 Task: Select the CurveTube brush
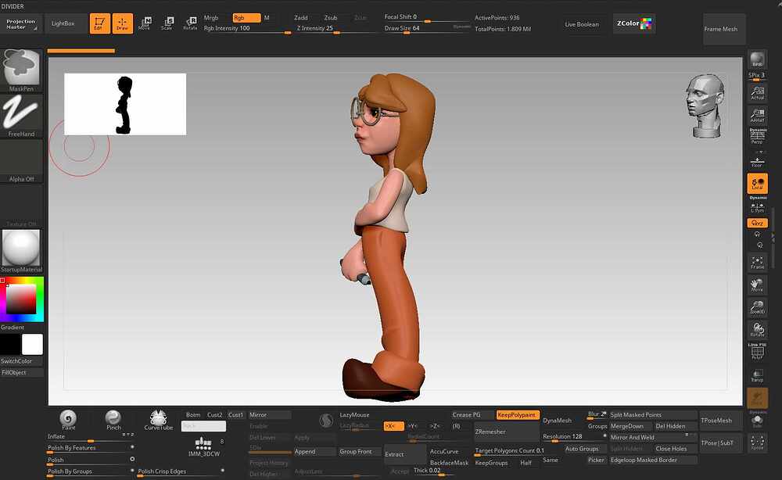pos(158,419)
